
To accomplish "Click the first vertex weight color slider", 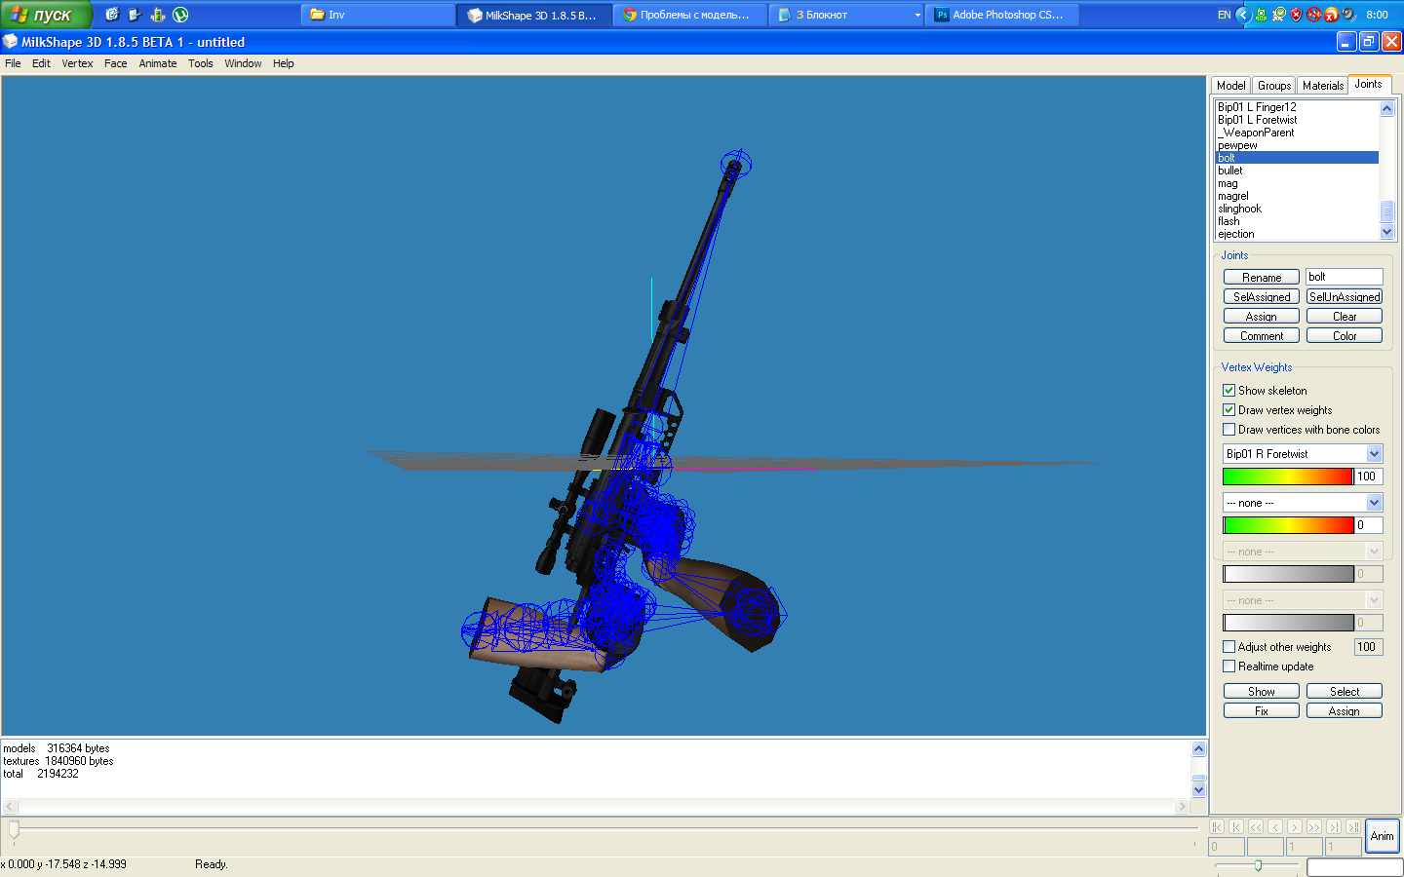I will (1287, 477).
